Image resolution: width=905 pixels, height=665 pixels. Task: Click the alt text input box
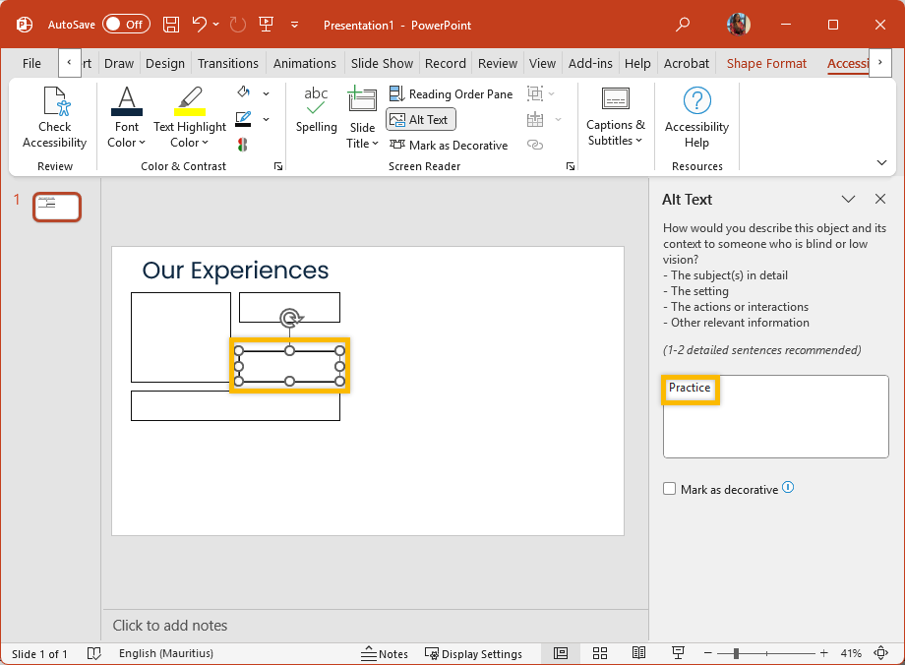pyautogui.click(x=775, y=416)
